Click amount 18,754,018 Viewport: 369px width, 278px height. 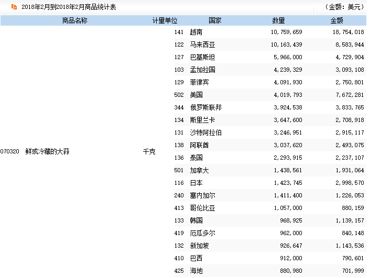coord(348,32)
